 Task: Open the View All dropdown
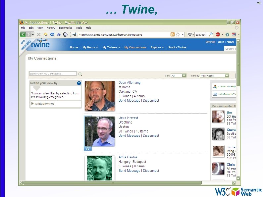click(178, 75)
